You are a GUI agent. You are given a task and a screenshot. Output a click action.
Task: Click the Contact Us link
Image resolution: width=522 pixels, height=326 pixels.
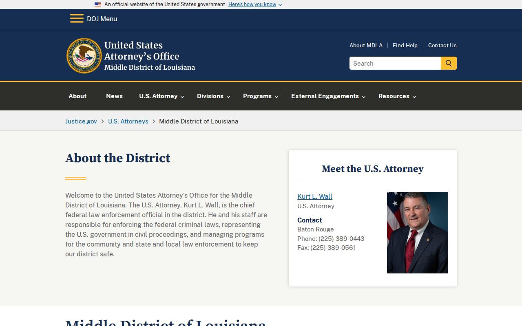(x=442, y=45)
